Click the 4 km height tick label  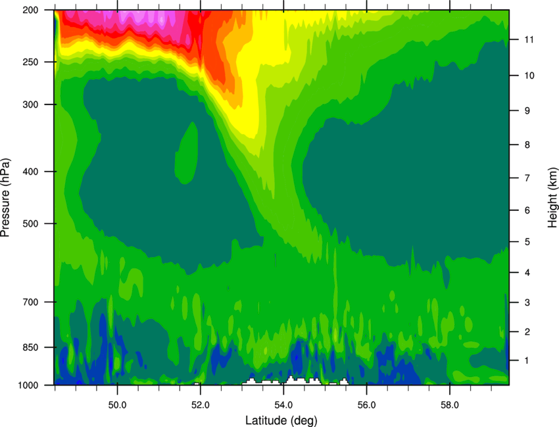pos(527,273)
